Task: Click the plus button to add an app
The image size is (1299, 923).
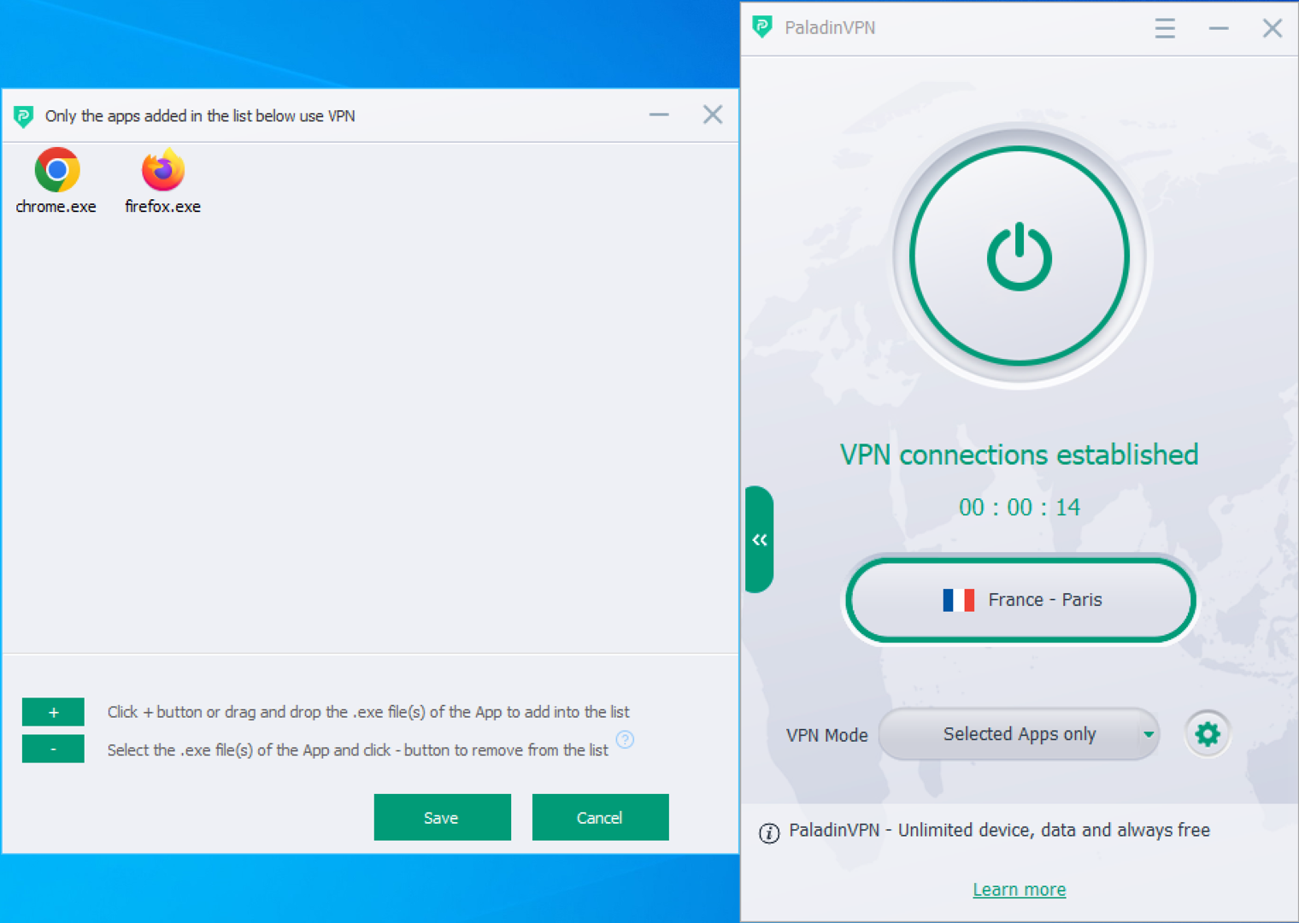Action: click(53, 712)
